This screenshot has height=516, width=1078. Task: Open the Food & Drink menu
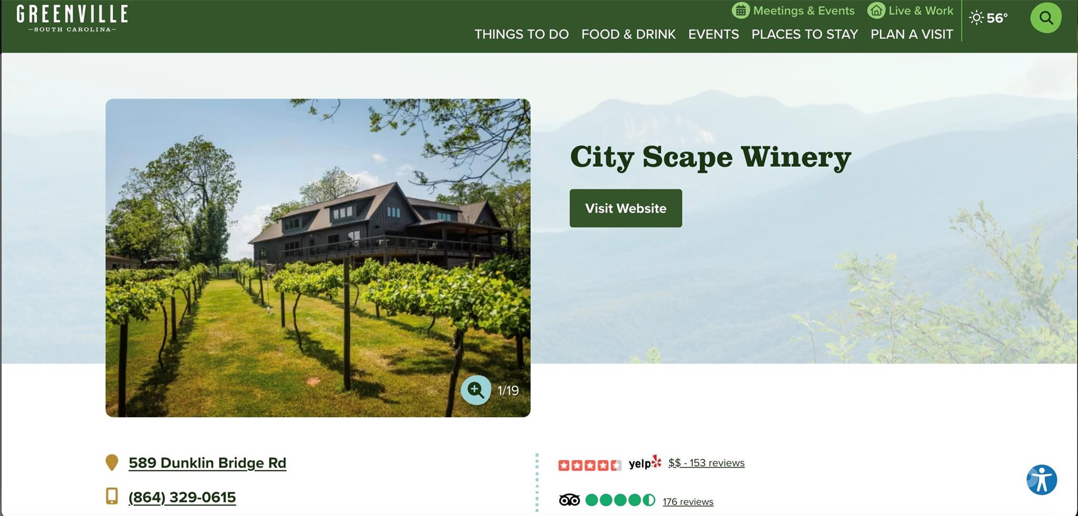click(x=628, y=34)
